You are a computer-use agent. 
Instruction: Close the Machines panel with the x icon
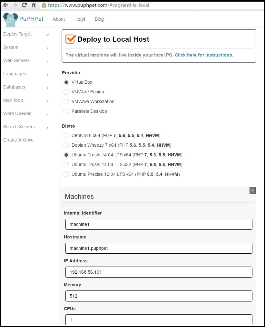coord(252,190)
